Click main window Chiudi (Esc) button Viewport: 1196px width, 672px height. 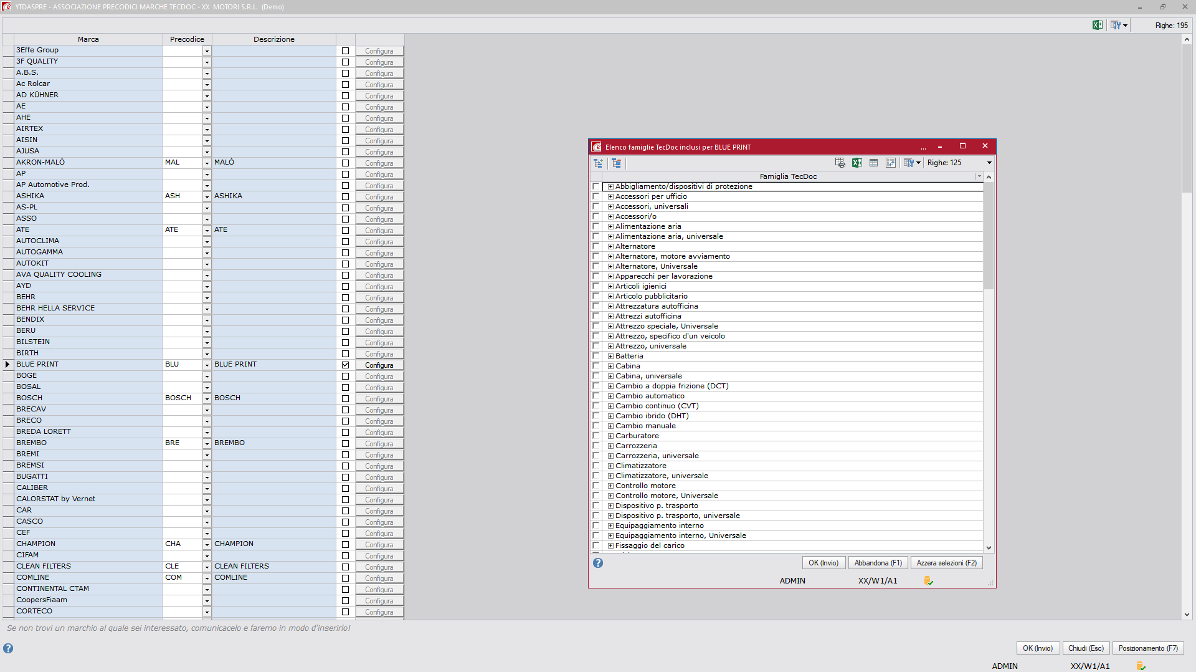pyautogui.click(x=1086, y=648)
